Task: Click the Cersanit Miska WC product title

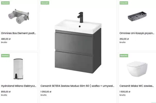Action: (137, 86)
